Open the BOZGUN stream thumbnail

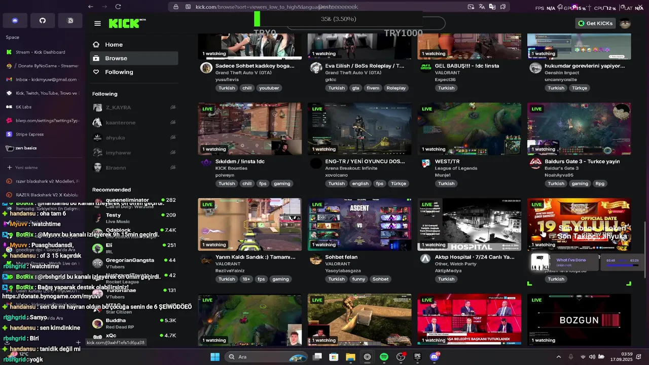click(x=579, y=319)
